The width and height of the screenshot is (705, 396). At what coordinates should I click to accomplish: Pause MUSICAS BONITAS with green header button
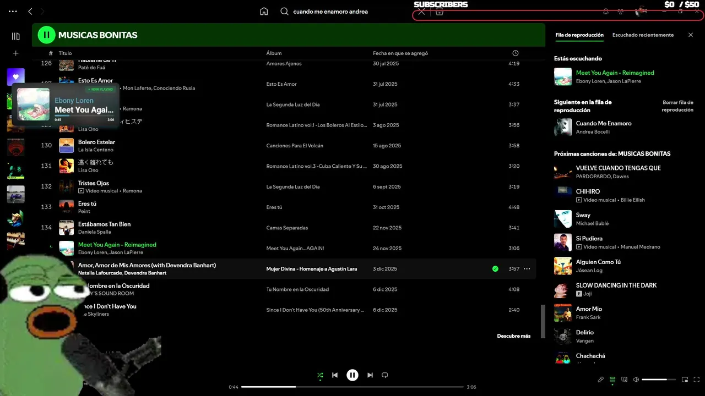point(47,35)
